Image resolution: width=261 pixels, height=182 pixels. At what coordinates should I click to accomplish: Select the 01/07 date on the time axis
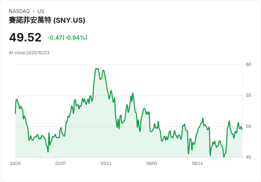61,164
